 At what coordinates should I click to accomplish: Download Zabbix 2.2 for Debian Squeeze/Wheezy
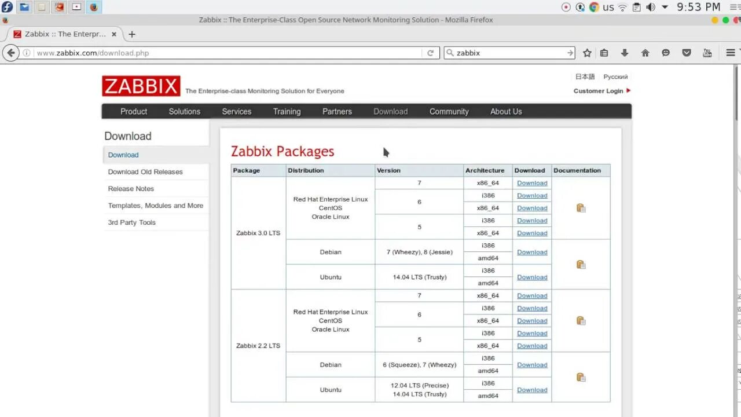(532, 365)
